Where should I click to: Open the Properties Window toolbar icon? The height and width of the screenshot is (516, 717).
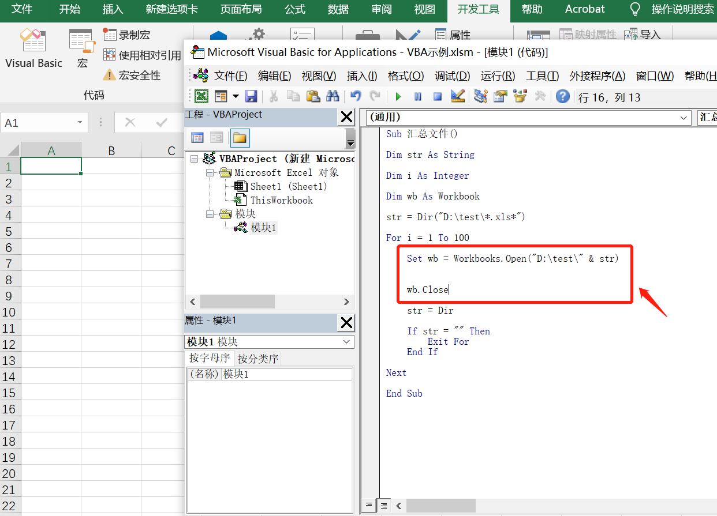coord(501,96)
